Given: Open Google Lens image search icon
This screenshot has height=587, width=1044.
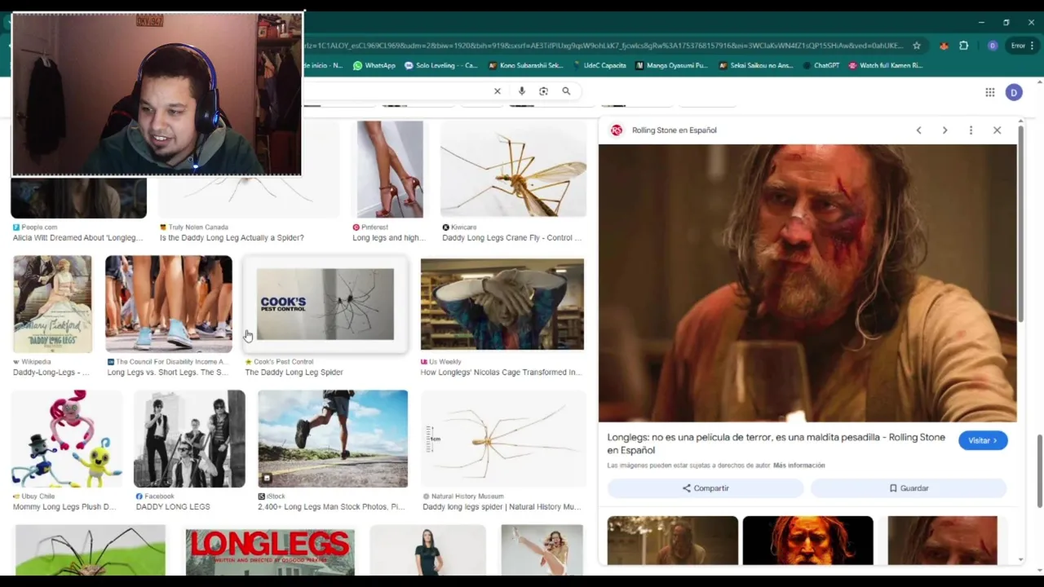Looking at the screenshot, I should 543,91.
